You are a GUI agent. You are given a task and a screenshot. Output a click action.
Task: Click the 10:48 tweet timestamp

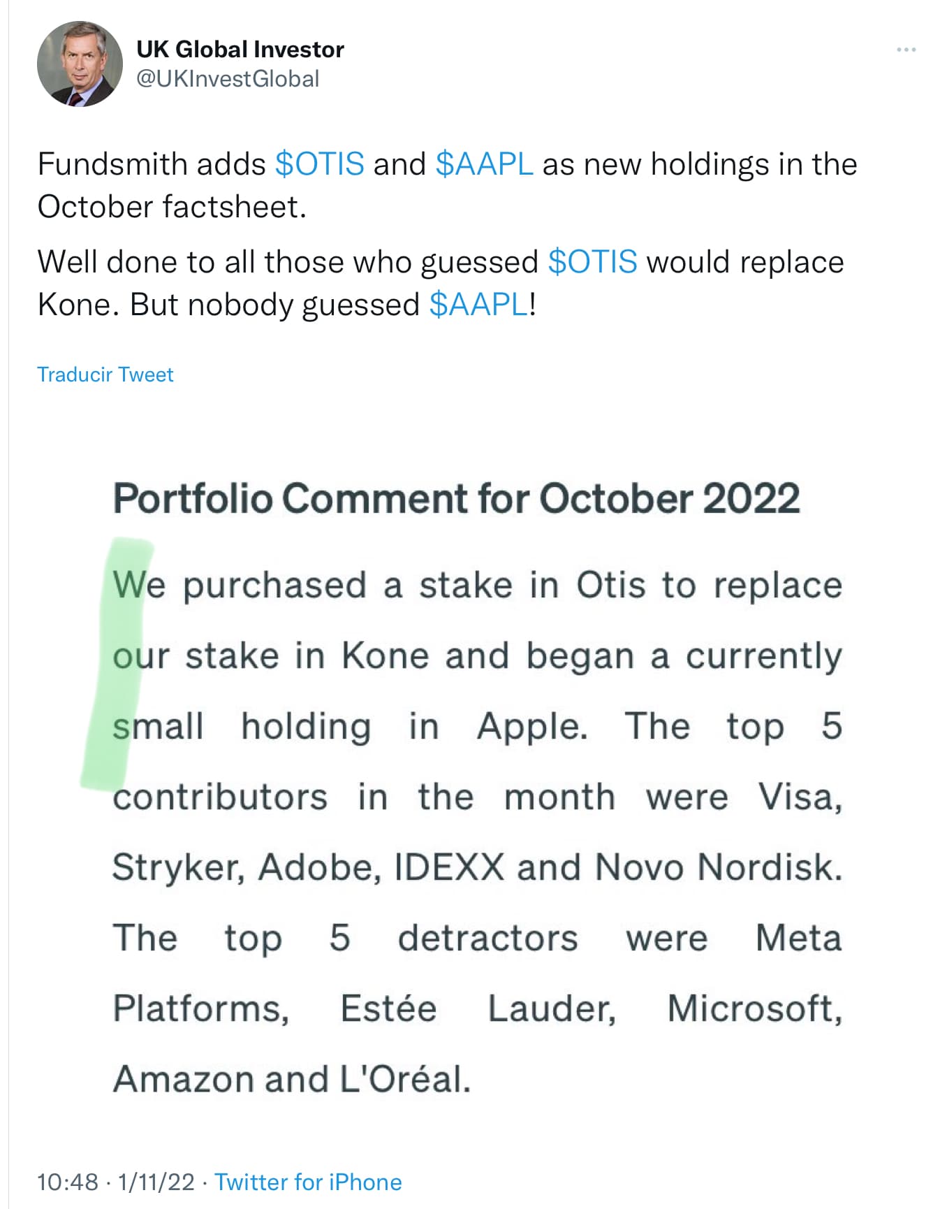[68, 1182]
